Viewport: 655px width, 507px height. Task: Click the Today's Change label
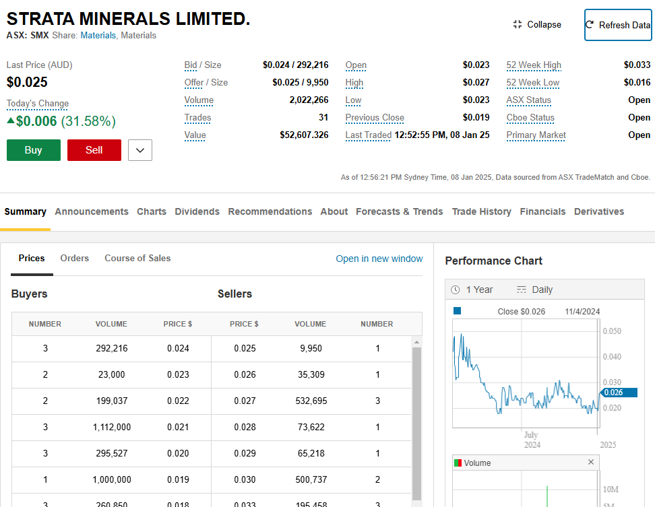pyautogui.click(x=38, y=103)
